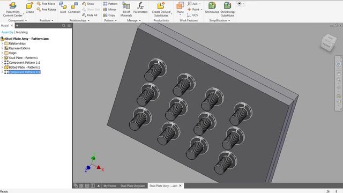Click the Full Navigation Wheel icon
This screenshot has height=193, width=343.
[338, 64]
